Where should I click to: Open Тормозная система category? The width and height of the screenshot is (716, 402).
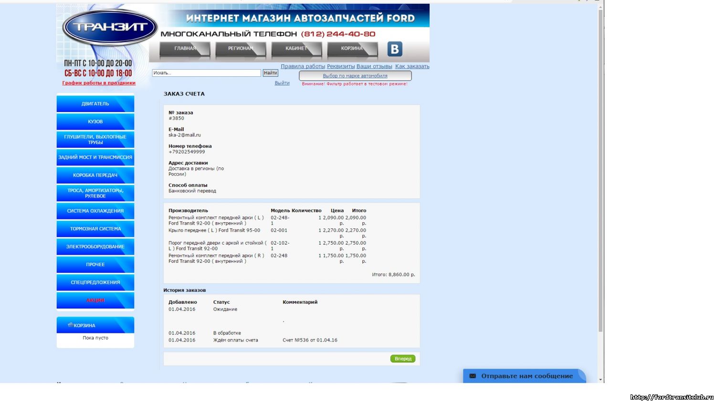[x=95, y=229]
